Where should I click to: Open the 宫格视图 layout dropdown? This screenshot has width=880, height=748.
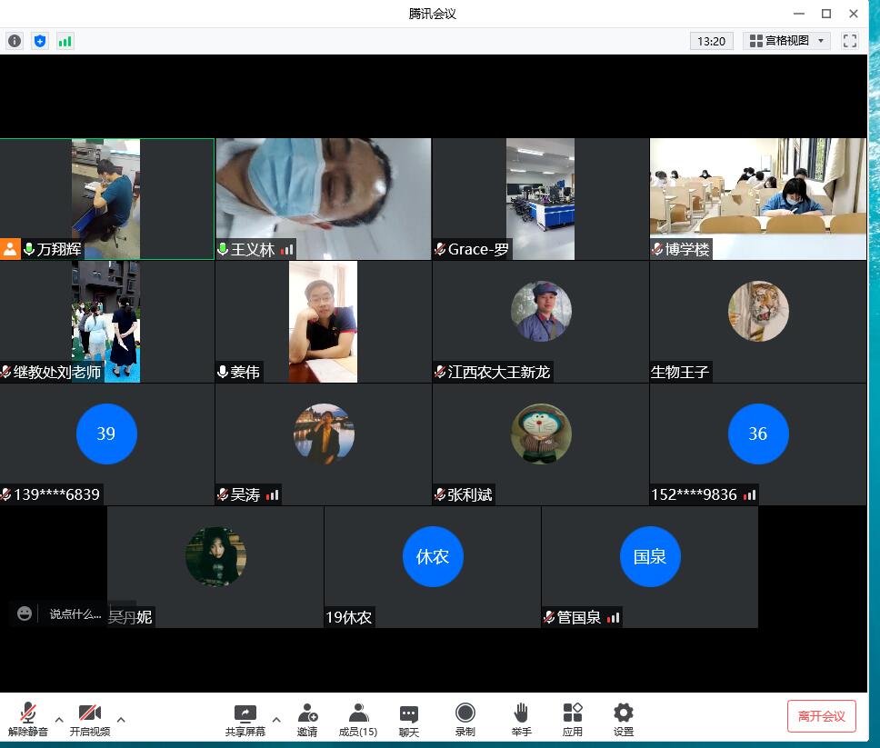point(786,41)
